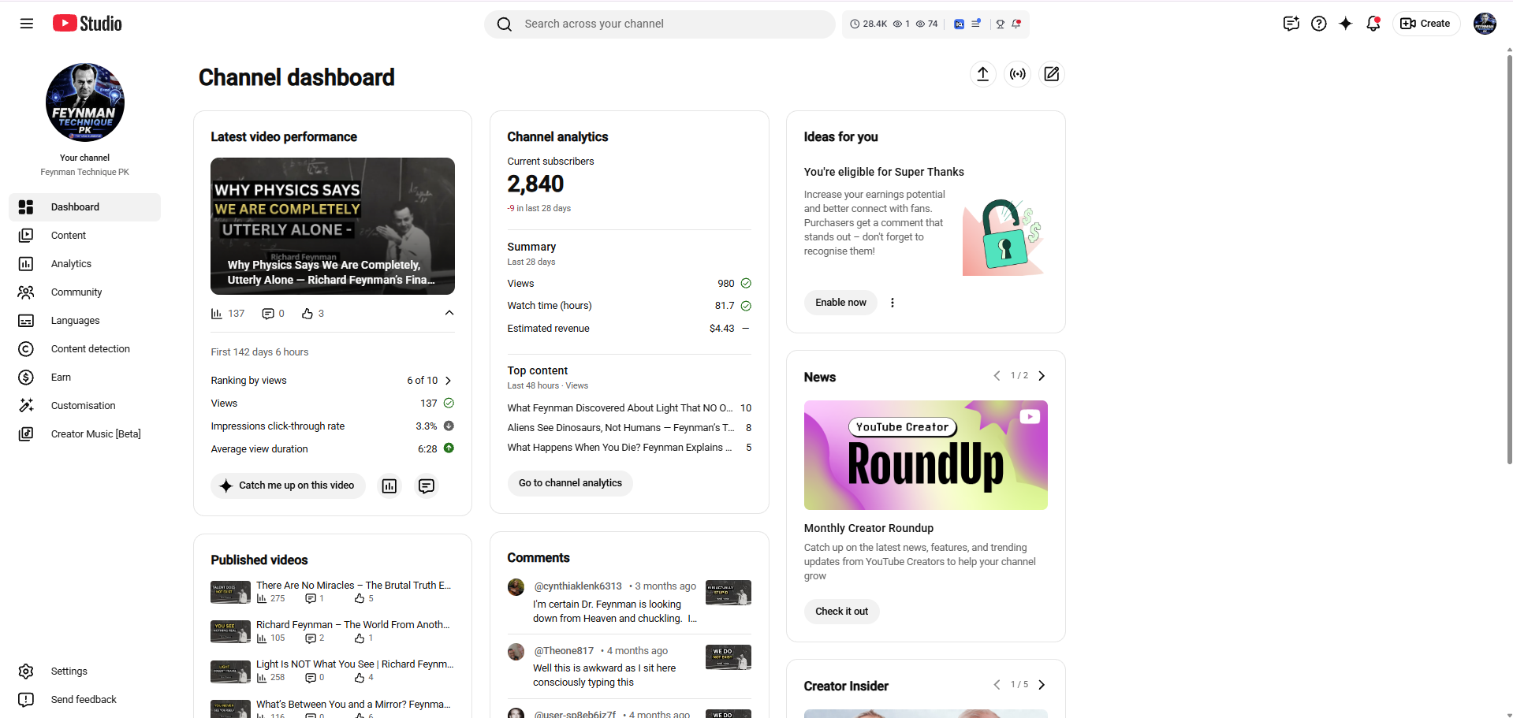Open three-dot menu on Super Thanks card
The width and height of the screenshot is (1513, 718).
(893, 303)
